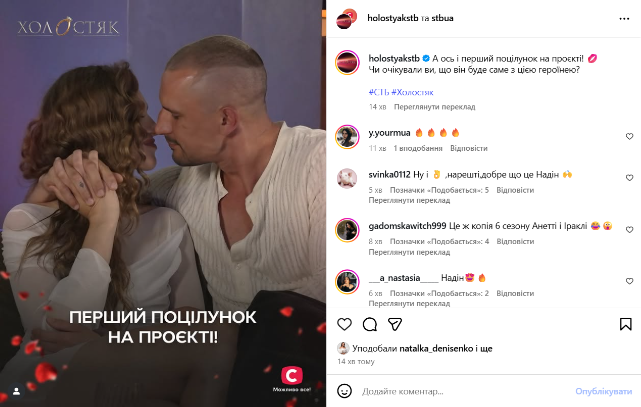Open the #СТБ hashtag
This screenshot has width=641, height=407.
379,92
